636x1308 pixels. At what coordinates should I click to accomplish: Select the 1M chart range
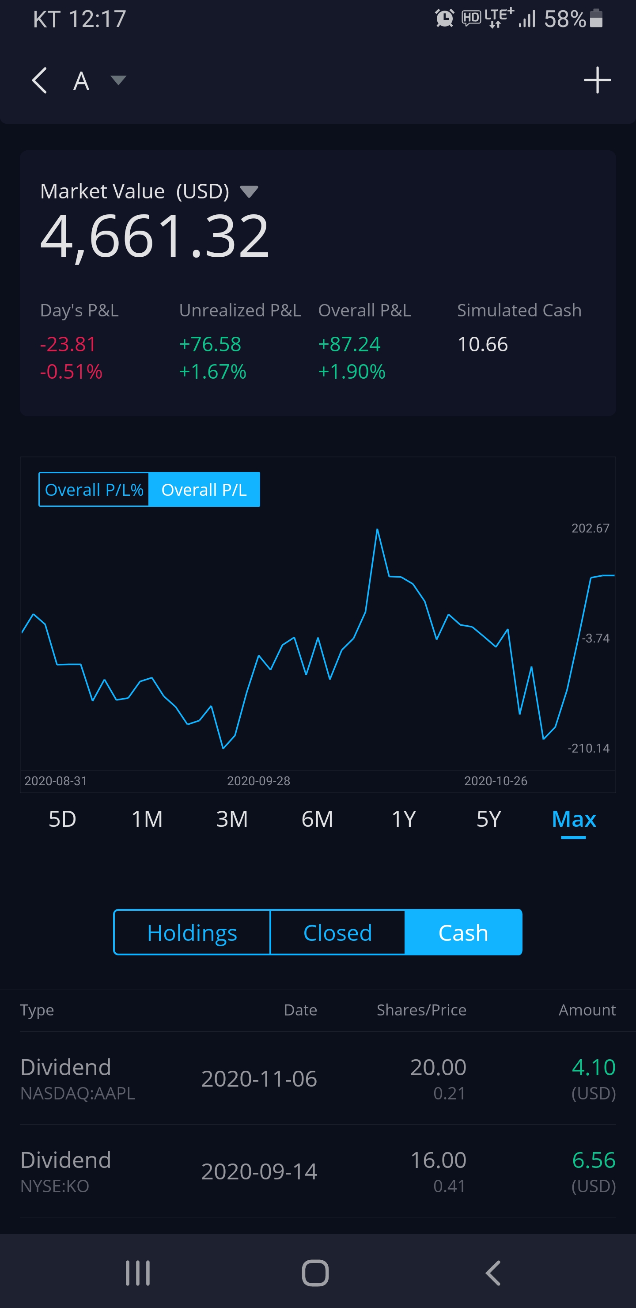147,819
